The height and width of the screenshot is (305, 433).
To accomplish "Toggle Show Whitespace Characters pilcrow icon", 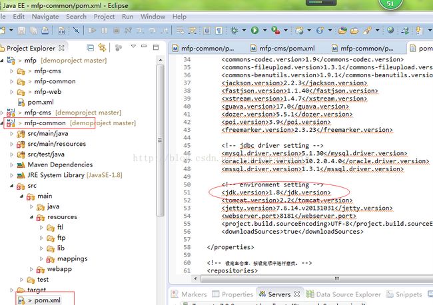I will (x=218, y=30).
